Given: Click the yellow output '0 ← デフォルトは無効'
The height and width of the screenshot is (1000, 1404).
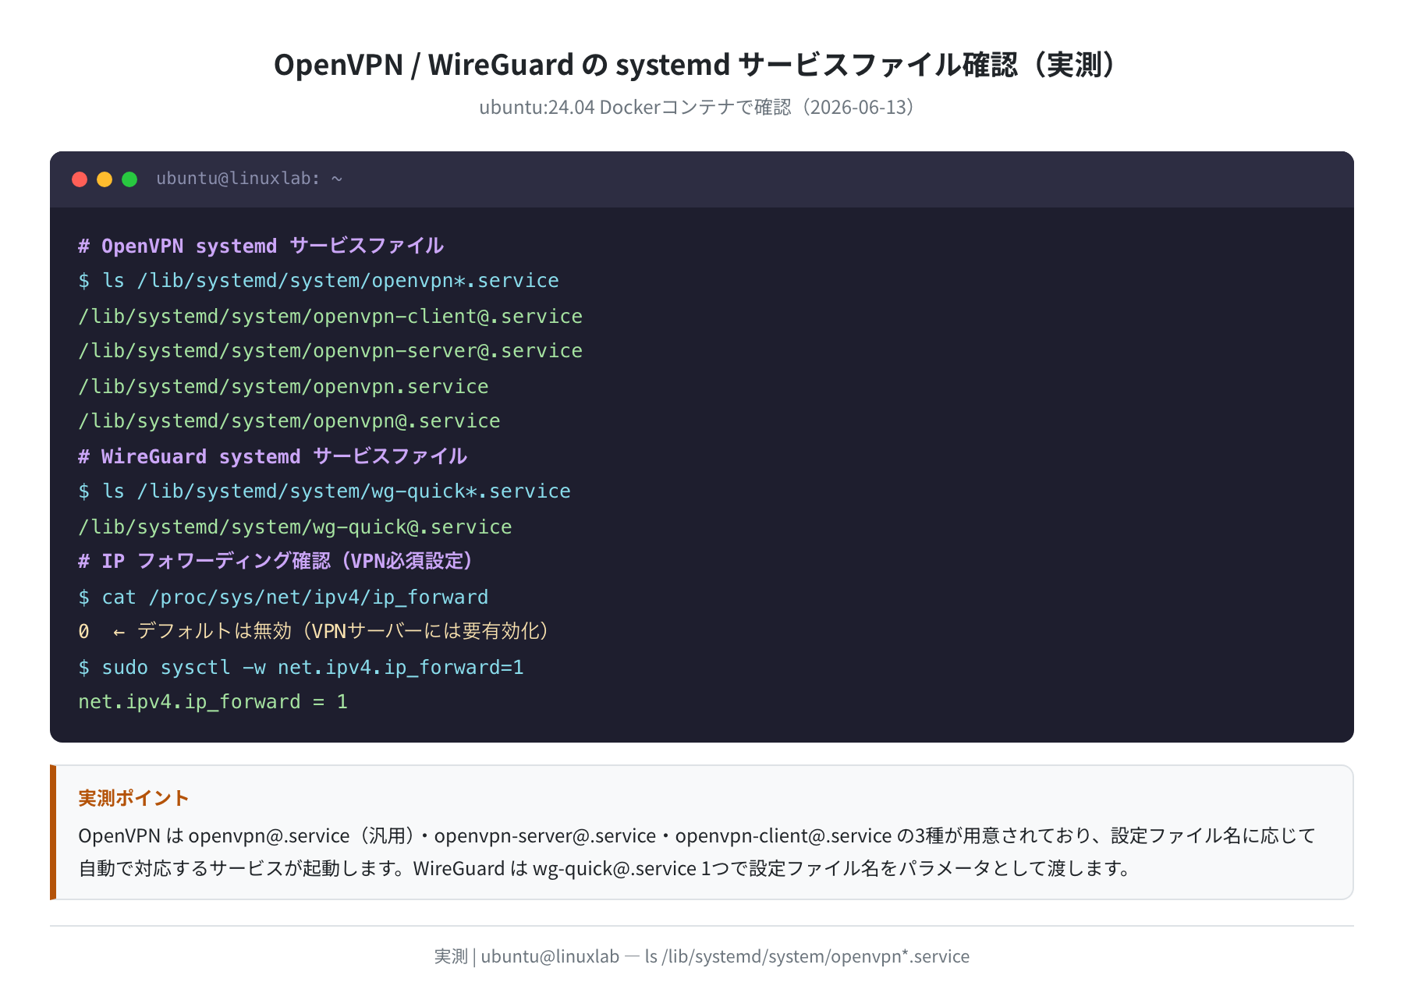Looking at the screenshot, I should tap(316, 632).
